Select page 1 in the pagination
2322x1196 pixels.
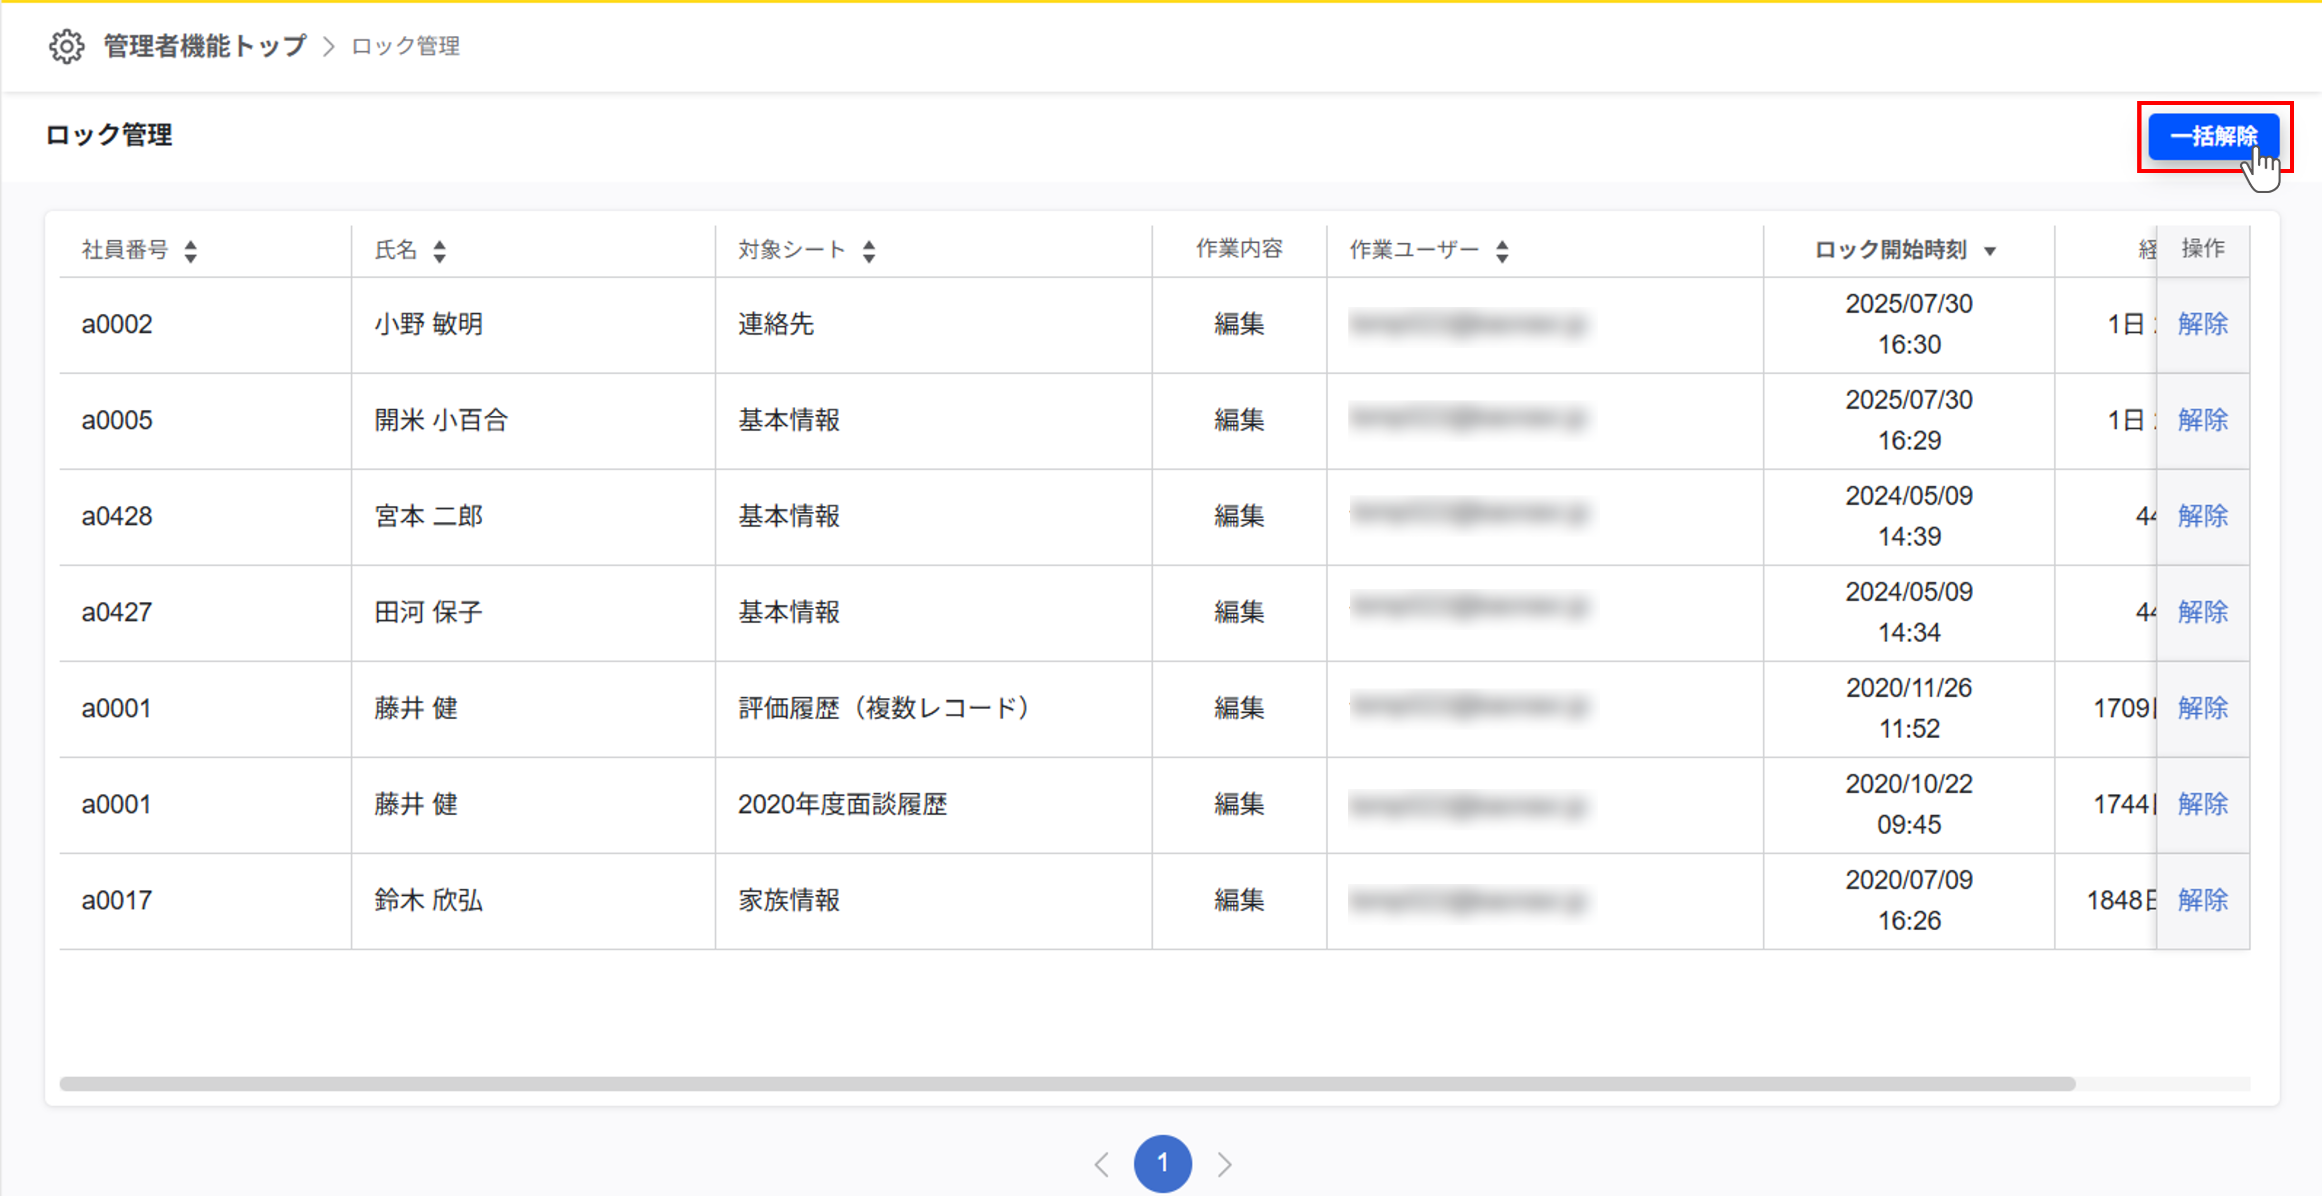[1163, 1163]
